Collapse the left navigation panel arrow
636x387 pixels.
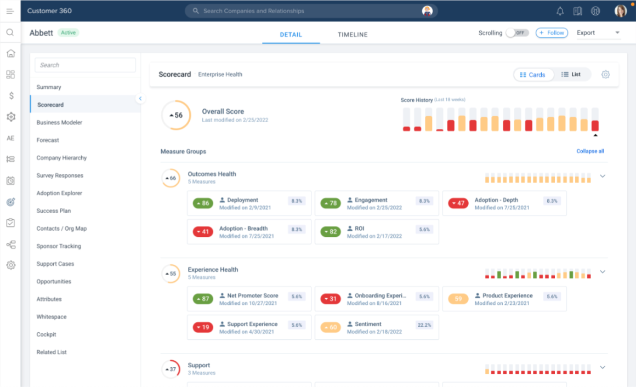[140, 99]
